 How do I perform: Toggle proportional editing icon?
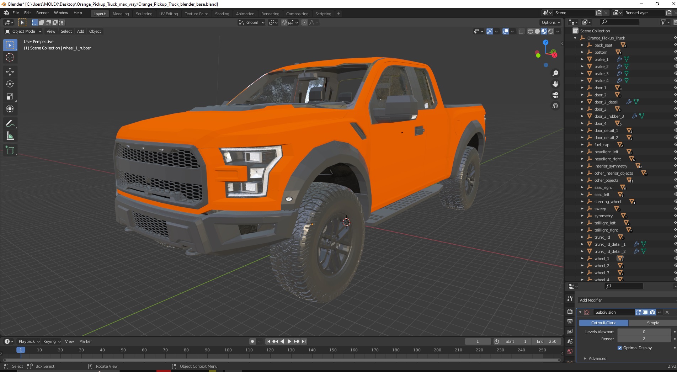[304, 22]
